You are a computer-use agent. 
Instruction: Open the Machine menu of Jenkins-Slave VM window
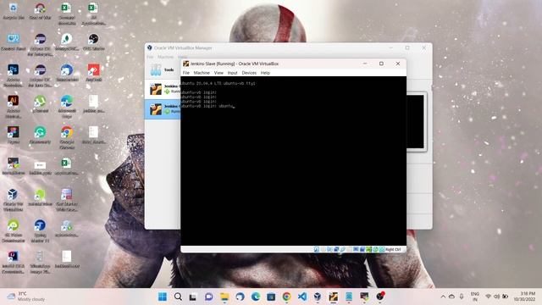202,73
